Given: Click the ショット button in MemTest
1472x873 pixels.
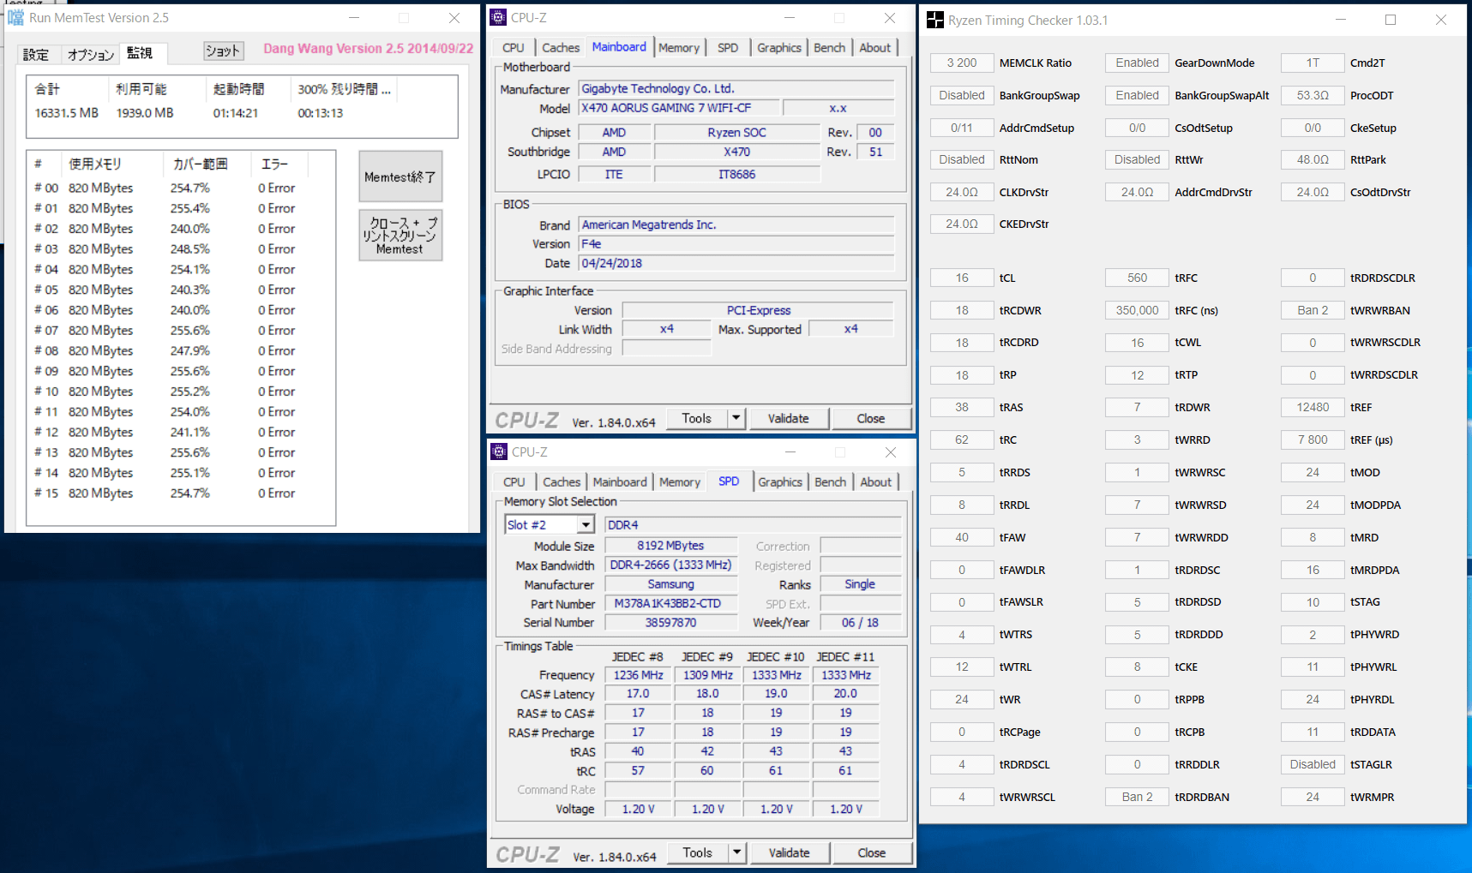Looking at the screenshot, I should tap(223, 51).
